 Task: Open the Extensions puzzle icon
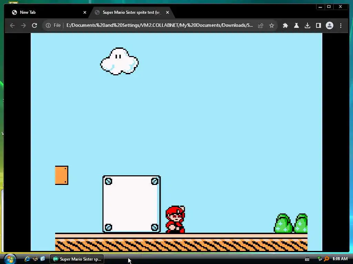pyautogui.click(x=285, y=25)
